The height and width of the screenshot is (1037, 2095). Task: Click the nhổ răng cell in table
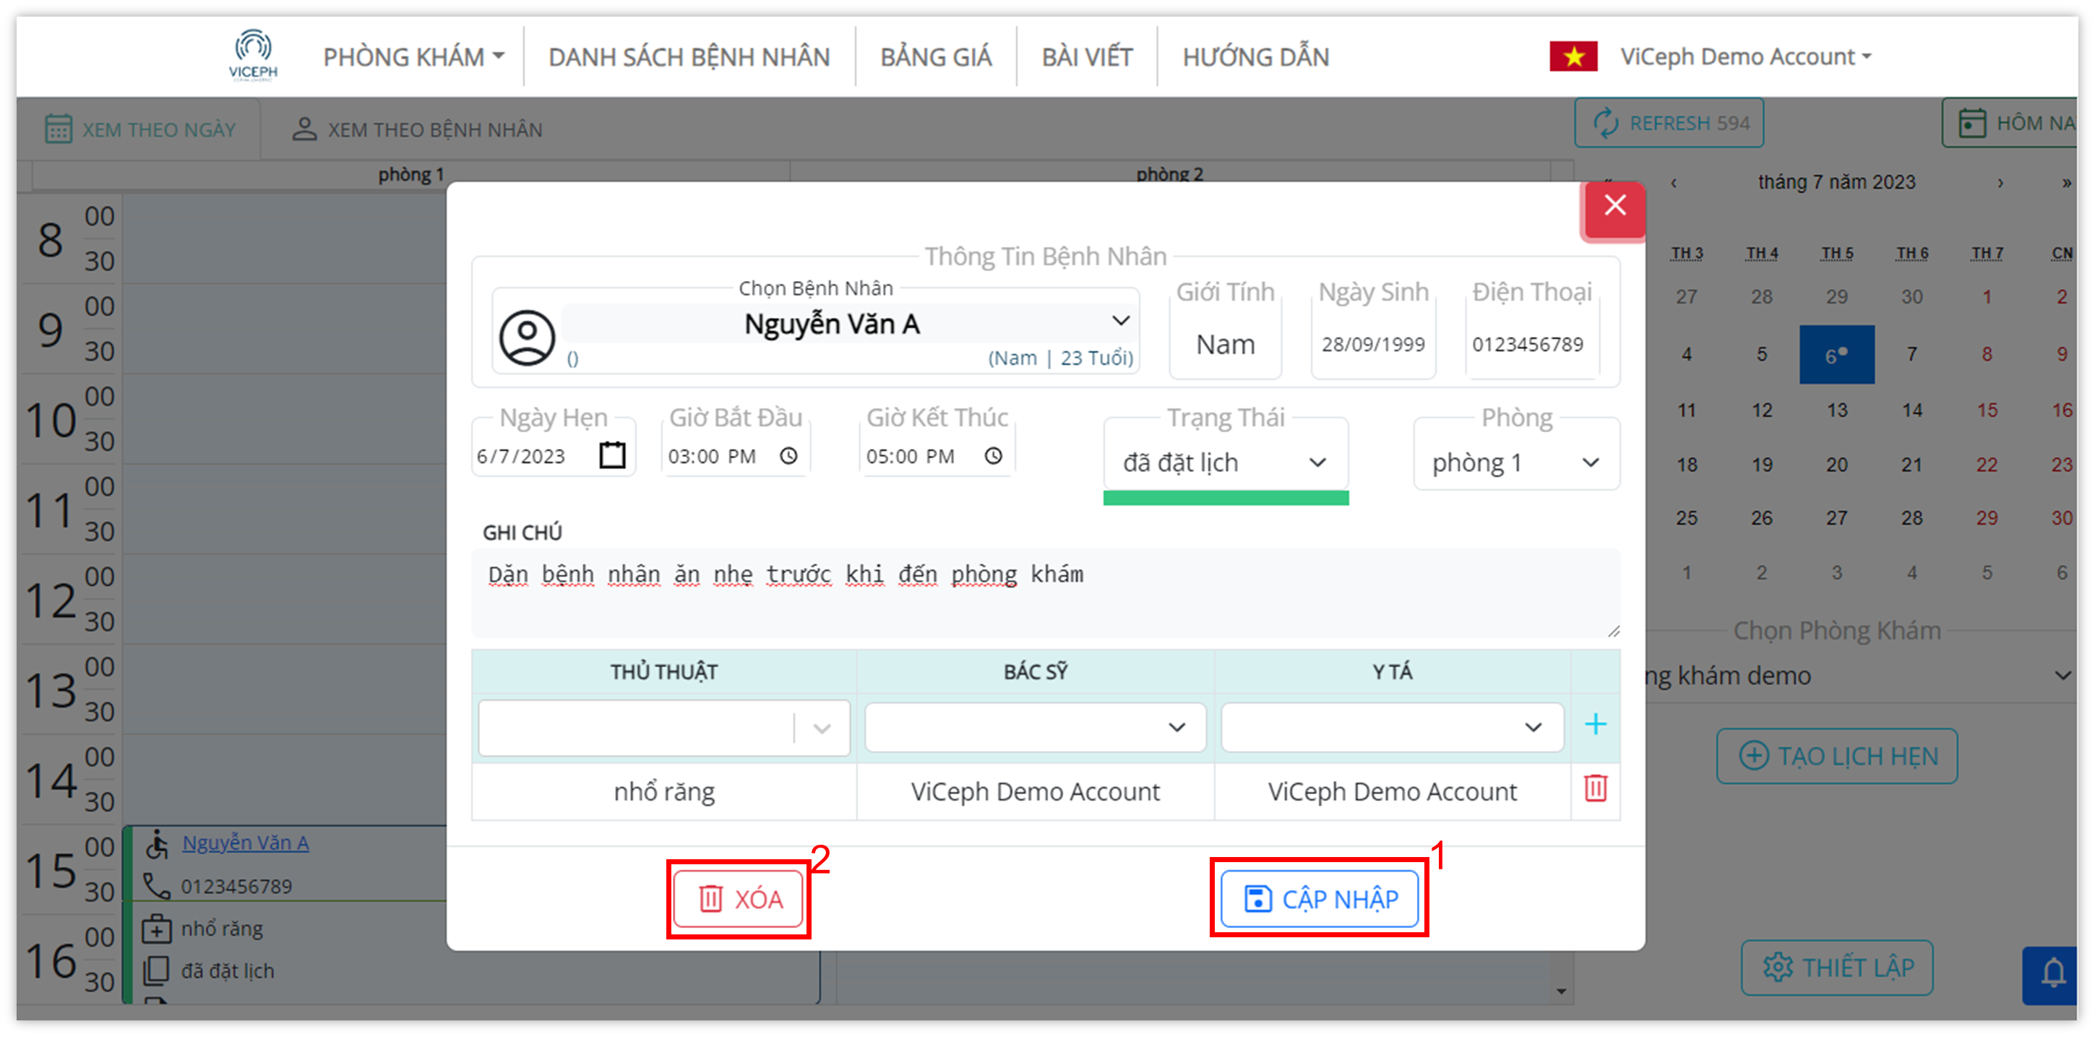point(663,791)
